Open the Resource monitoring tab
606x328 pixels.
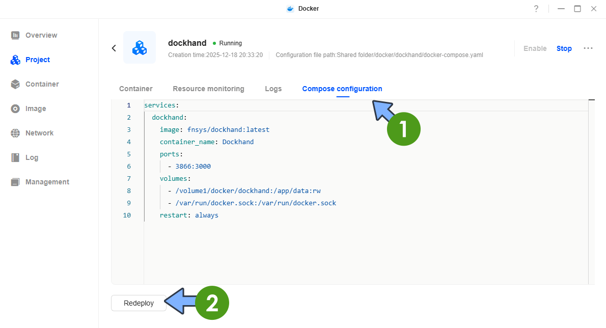click(x=208, y=89)
